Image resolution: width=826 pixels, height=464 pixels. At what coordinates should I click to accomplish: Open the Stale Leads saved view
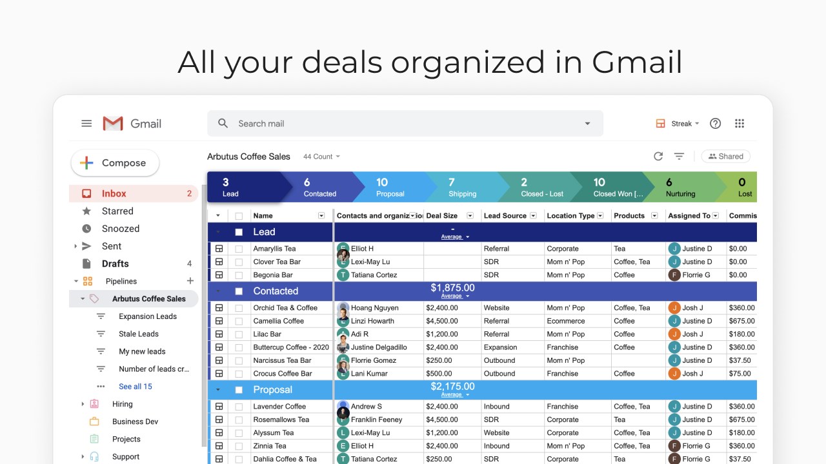pos(139,334)
